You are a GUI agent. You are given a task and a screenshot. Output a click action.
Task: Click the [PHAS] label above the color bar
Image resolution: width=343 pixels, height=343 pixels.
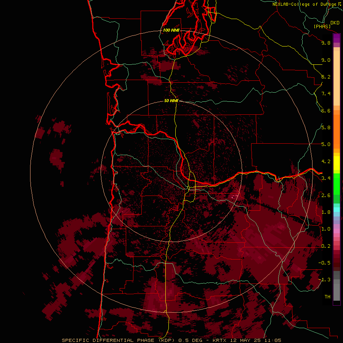(x=322, y=27)
